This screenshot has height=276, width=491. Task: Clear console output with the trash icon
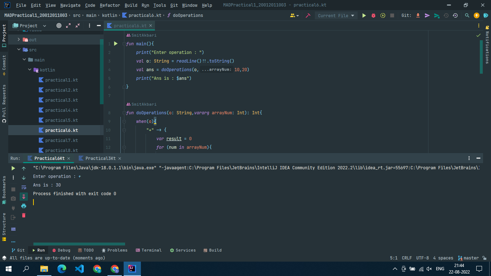(24, 215)
